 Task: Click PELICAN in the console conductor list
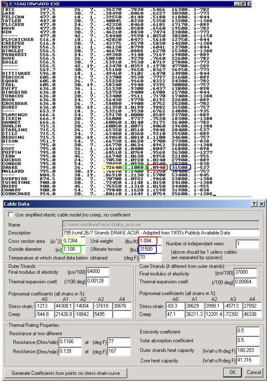pos(13,17)
